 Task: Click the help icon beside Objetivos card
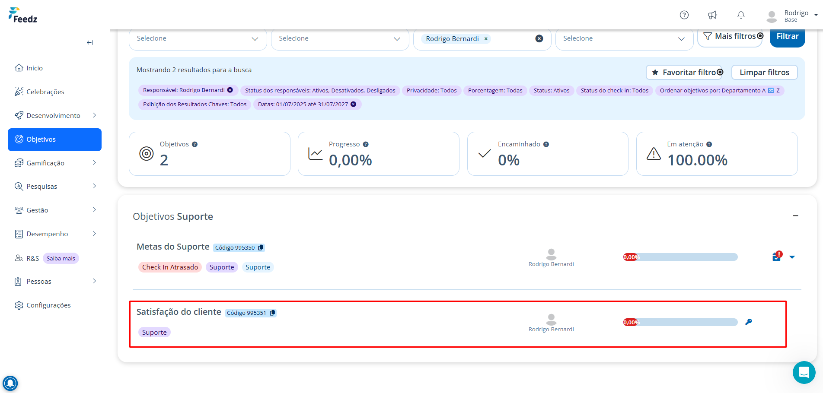(x=195, y=144)
